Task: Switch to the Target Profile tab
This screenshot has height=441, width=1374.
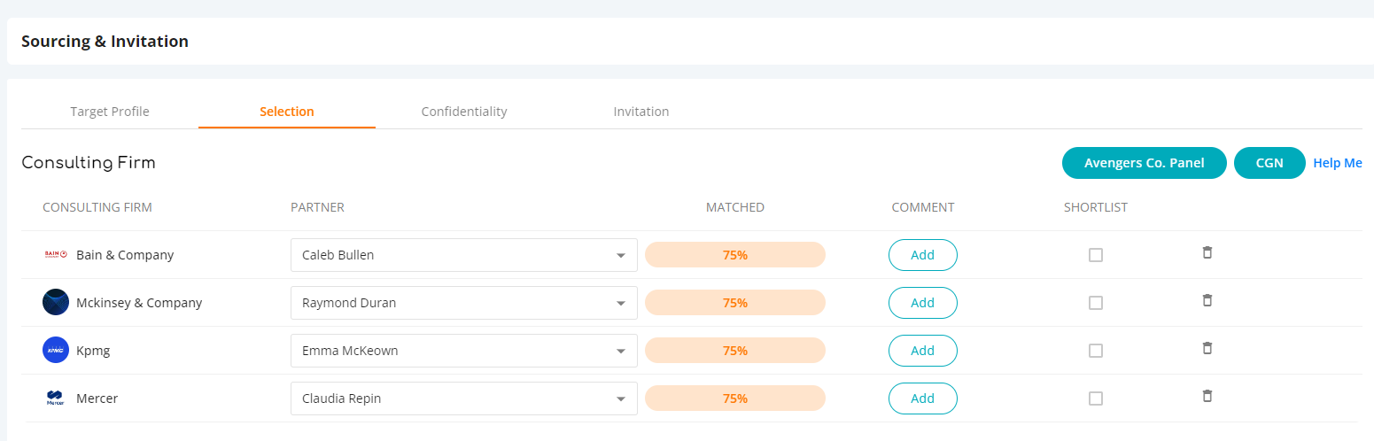Action: [110, 112]
